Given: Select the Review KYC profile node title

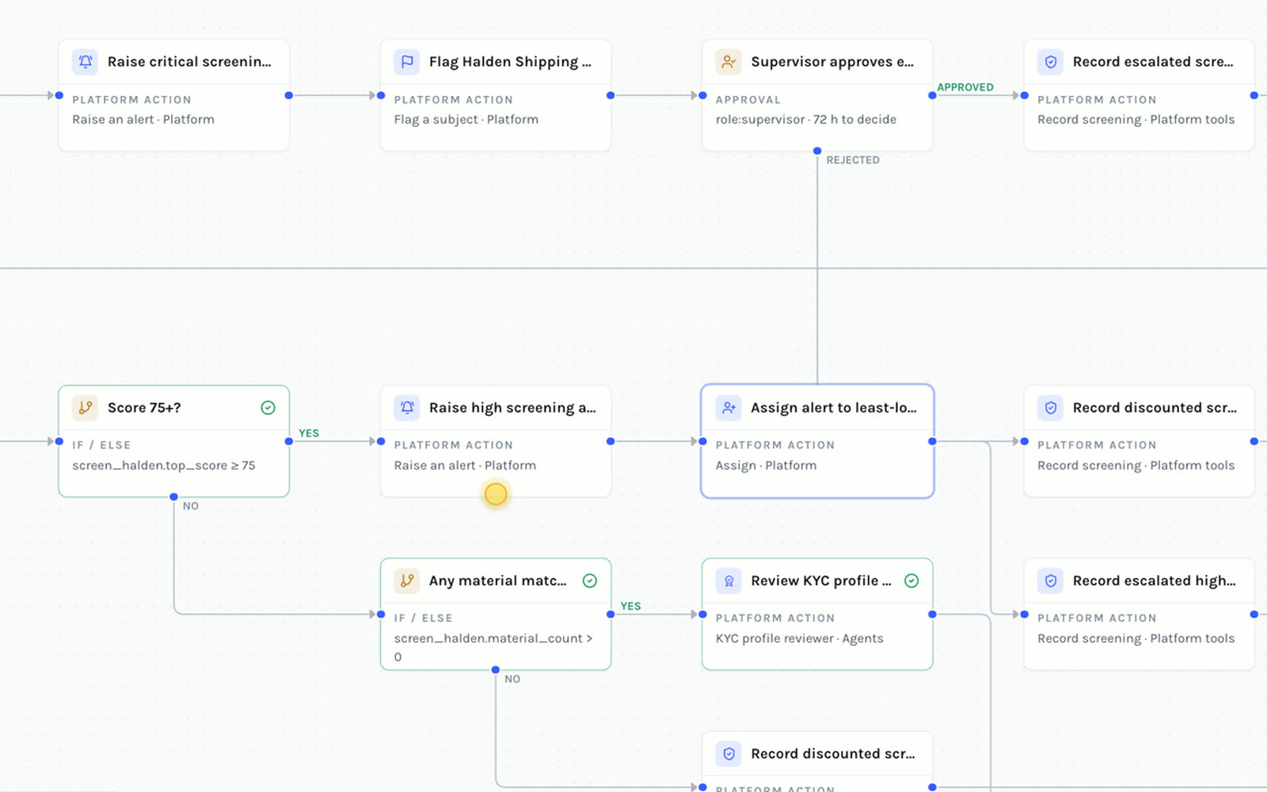Looking at the screenshot, I should point(821,581).
